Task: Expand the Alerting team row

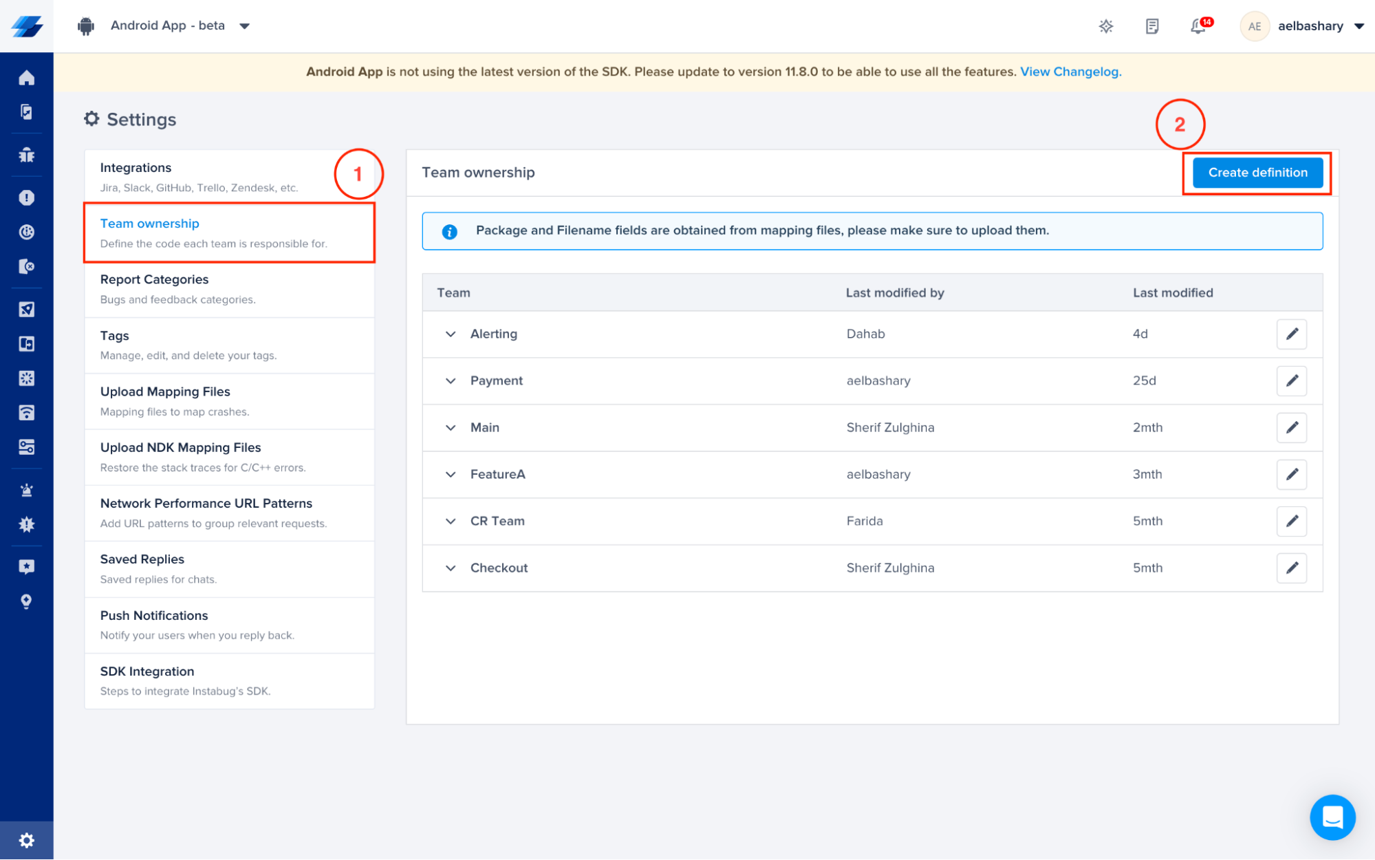Action: click(451, 334)
